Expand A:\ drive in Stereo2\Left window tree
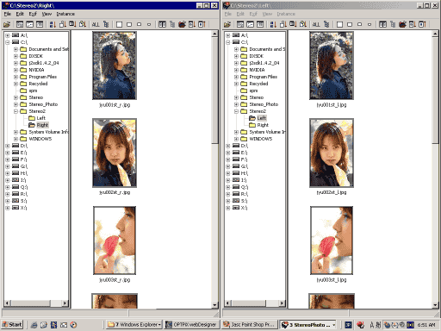Image resolution: width=441 pixels, height=331 pixels. [228, 35]
